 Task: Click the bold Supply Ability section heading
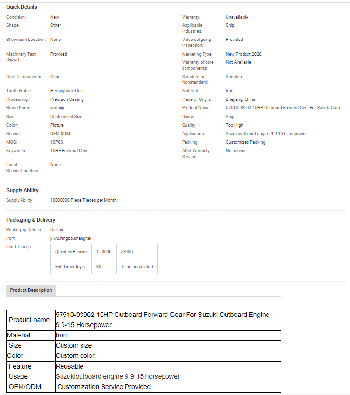(x=22, y=190)
